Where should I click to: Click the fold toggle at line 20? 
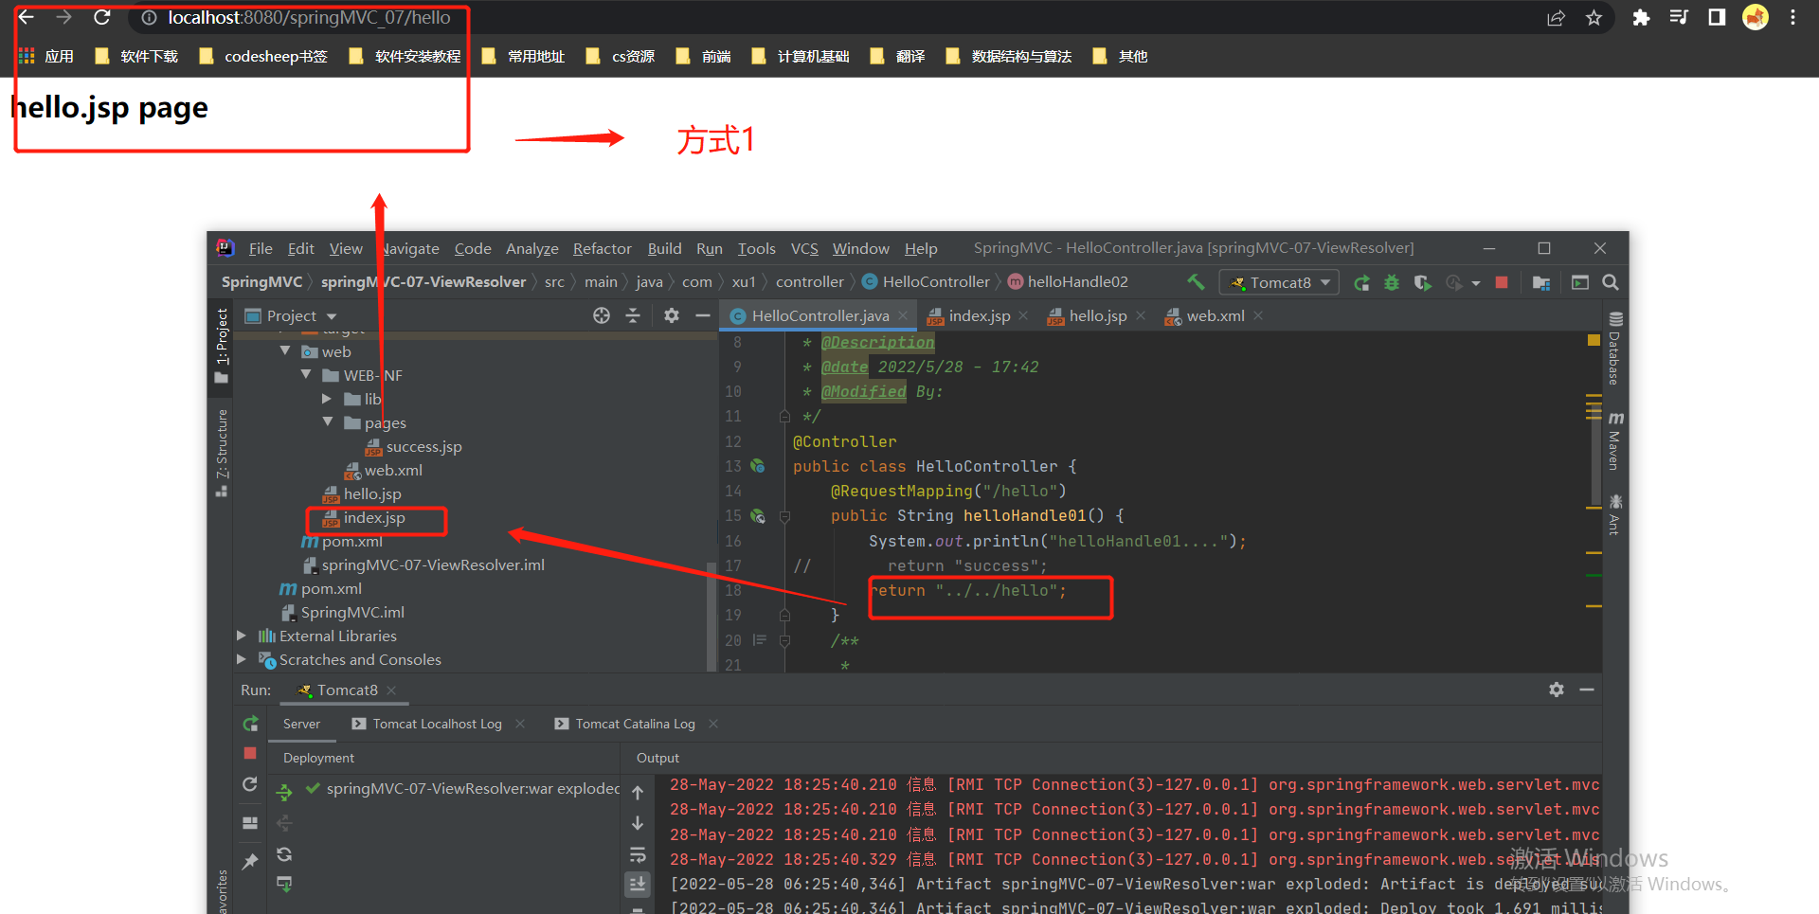784,640
